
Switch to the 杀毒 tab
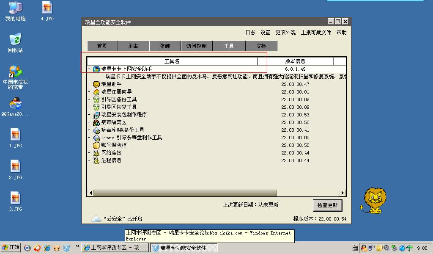point(133,46)
